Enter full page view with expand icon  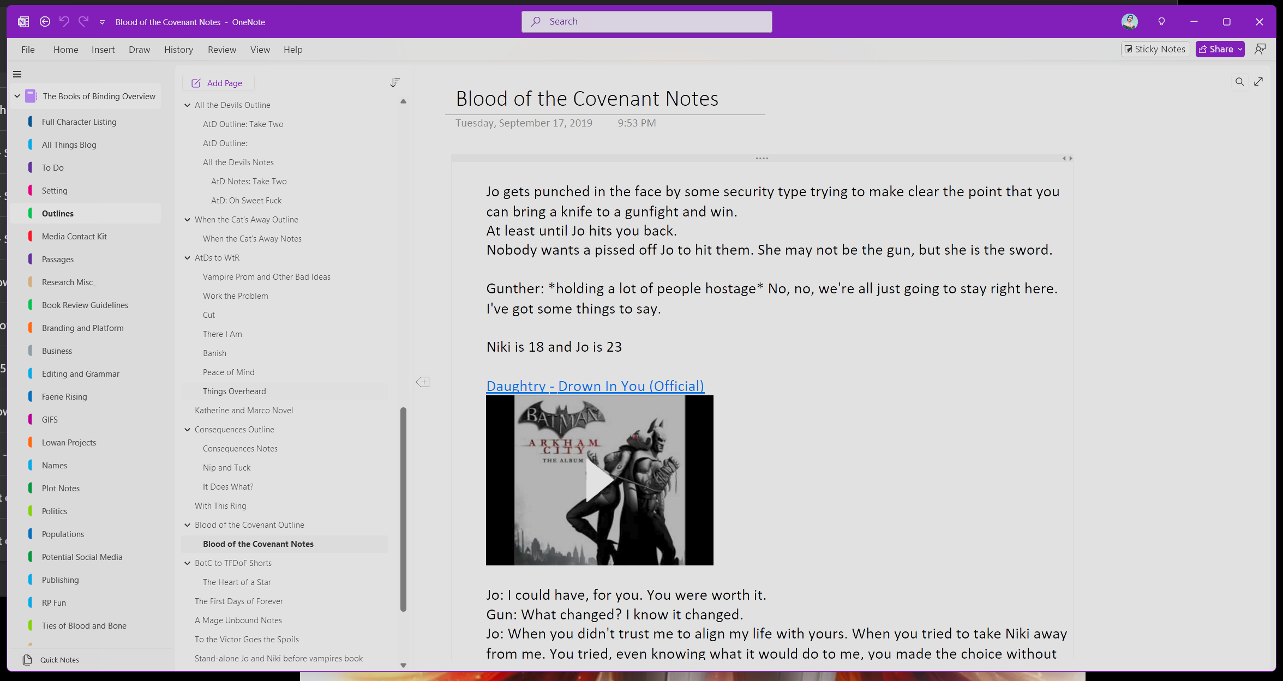pos(1258,82)
